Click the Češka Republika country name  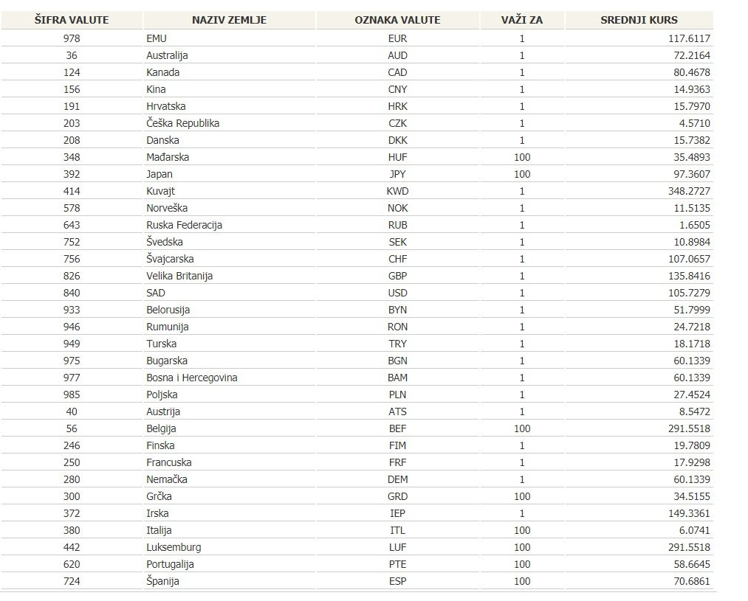(x=182, y=123)
